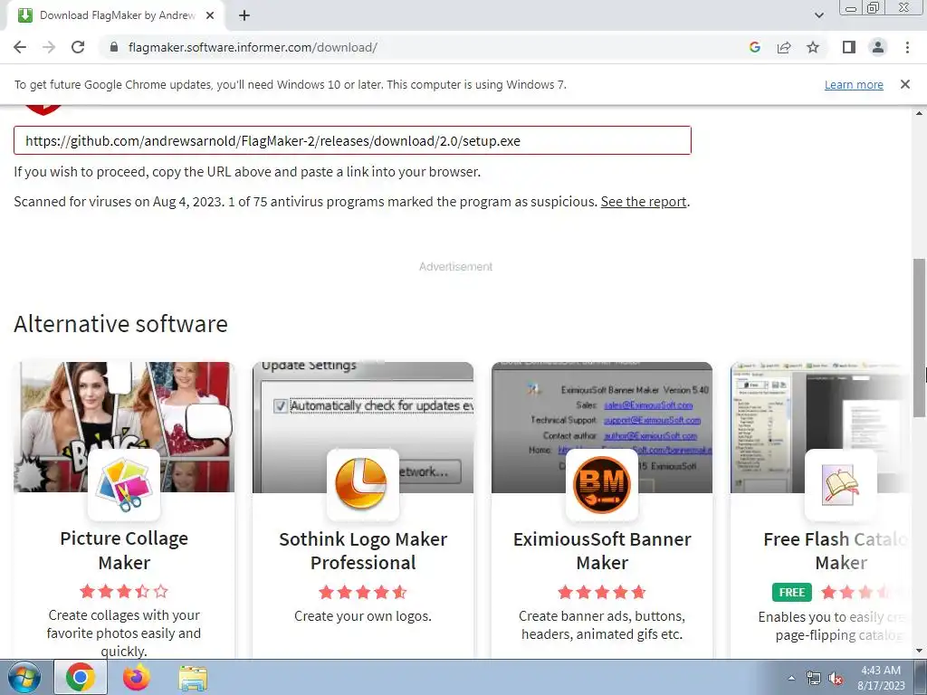The width and height of the screenshot is (927, 695).
Task: Open the network tray icon
Action: [x=814, y=679]
